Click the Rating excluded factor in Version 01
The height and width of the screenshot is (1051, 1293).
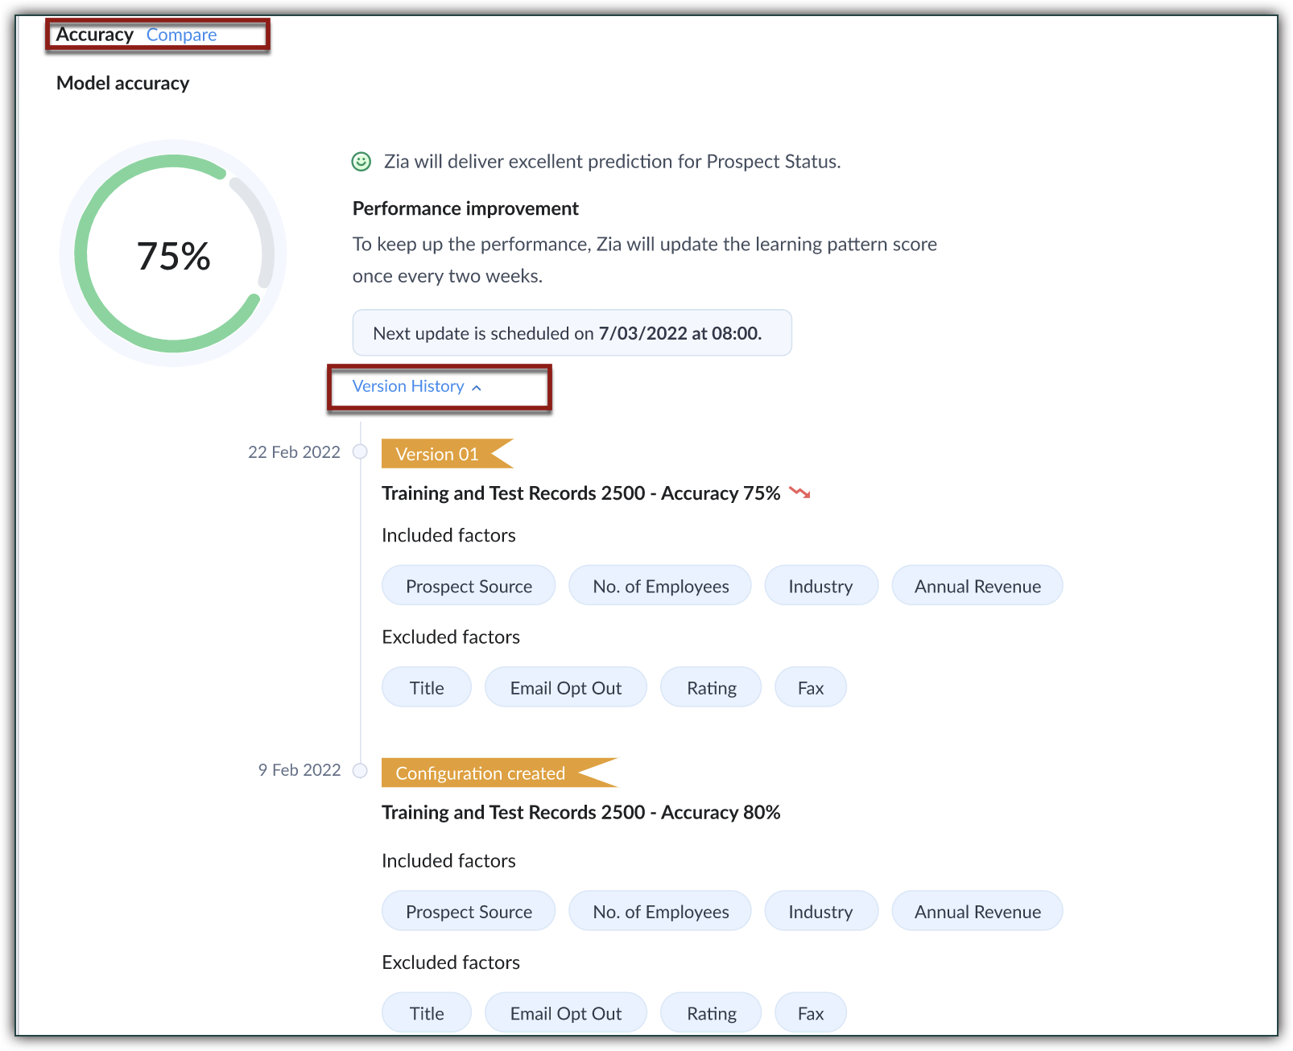pos(711,688)
